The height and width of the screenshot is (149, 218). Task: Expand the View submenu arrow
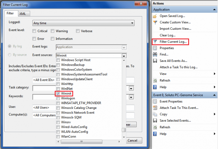(x=215, y=74)
